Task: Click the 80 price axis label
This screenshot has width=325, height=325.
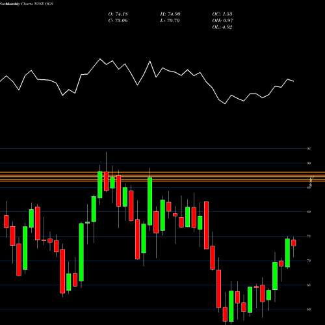Action: (x=309, y=212)
